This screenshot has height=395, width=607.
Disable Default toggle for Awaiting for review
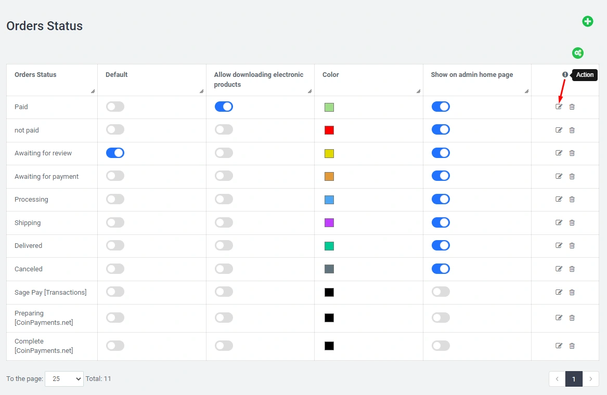pos(115,153)
